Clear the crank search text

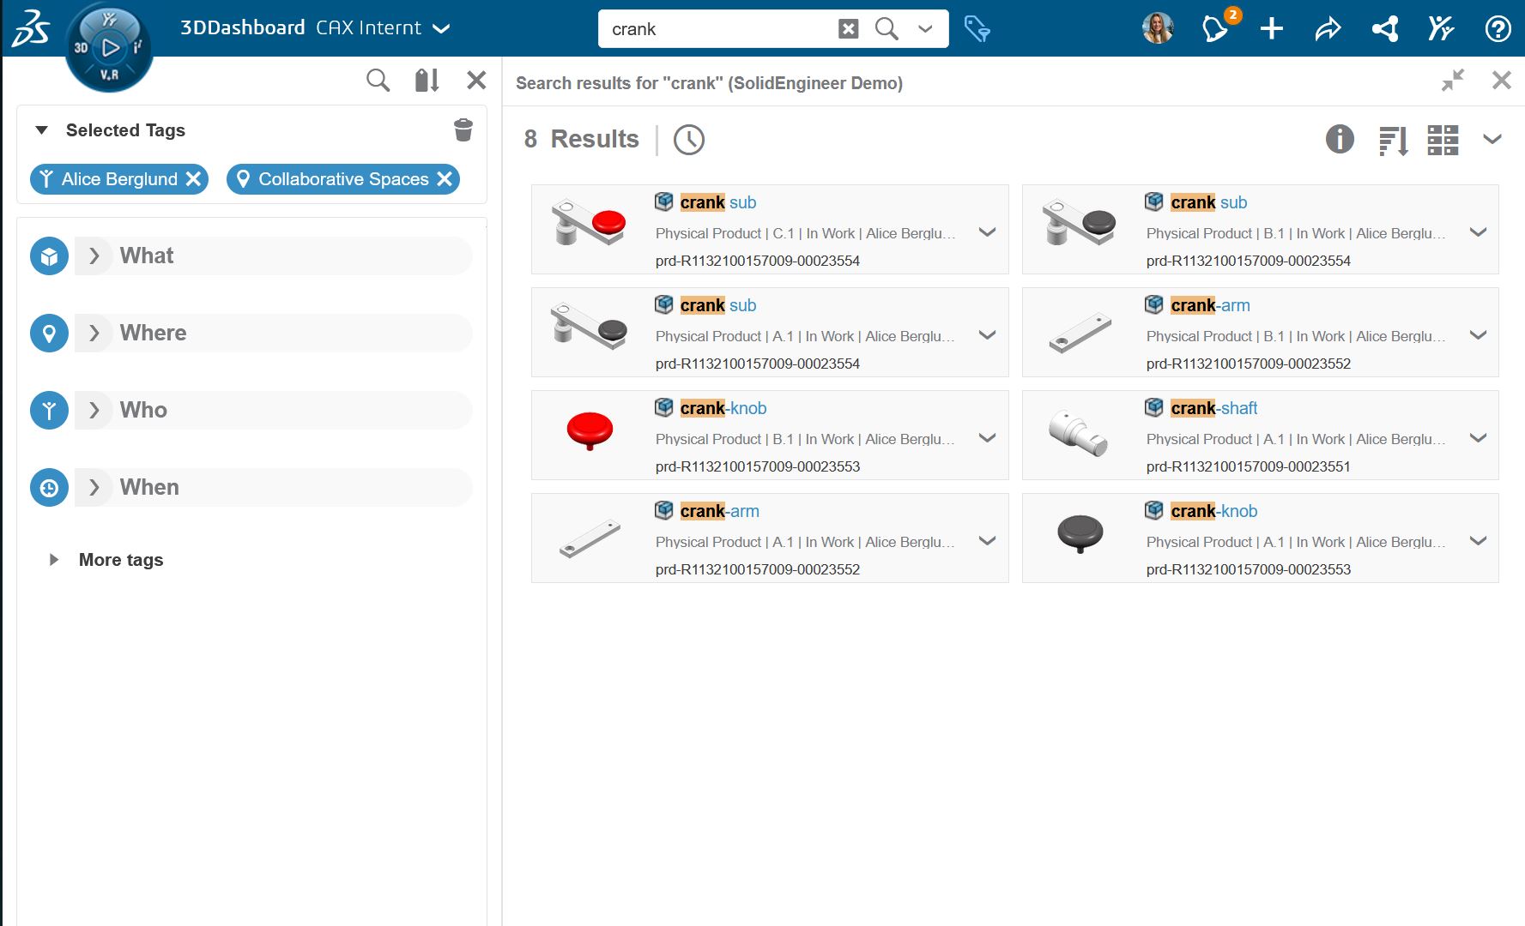point(848,29)
